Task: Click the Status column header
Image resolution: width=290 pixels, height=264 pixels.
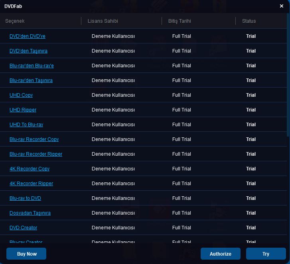Action: tap(249, 21)
